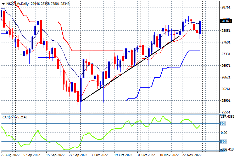Select the CCI 100 level label
The image size is (234, 159).
(x=223, y=124)
